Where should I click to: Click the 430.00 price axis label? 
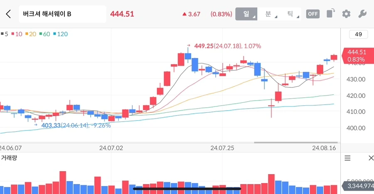point(356,79)
